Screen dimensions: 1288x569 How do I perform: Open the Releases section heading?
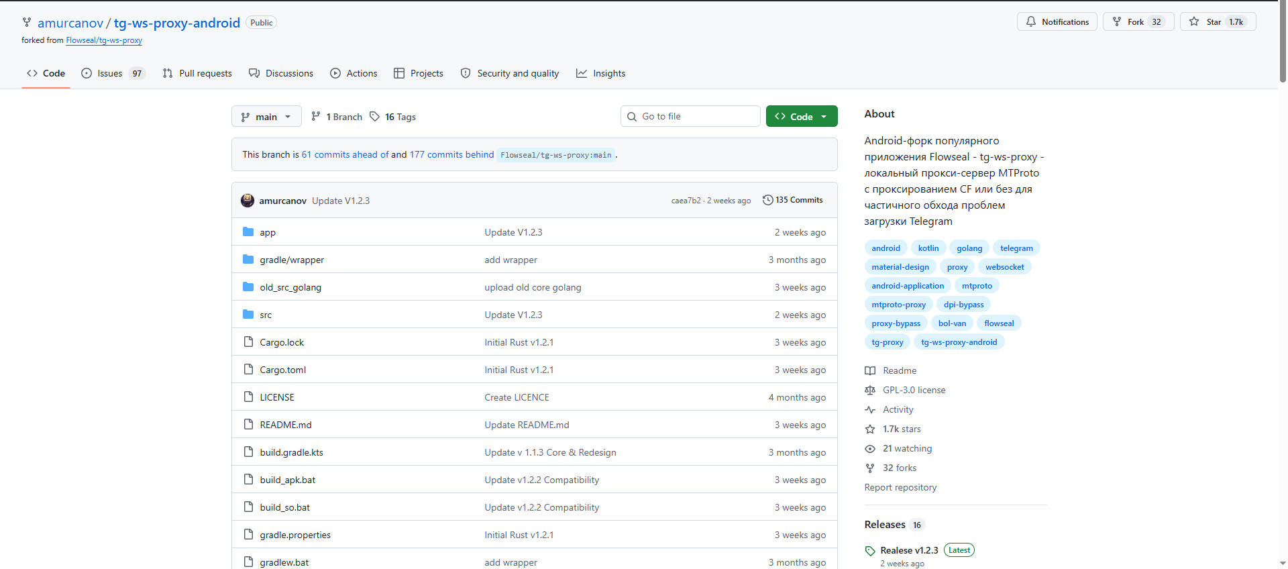tap(885, 525)
